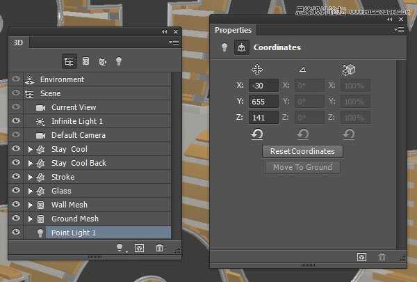Reset rotation with the circular arrow
Screen dimensions: 417x282
(302, 134)
